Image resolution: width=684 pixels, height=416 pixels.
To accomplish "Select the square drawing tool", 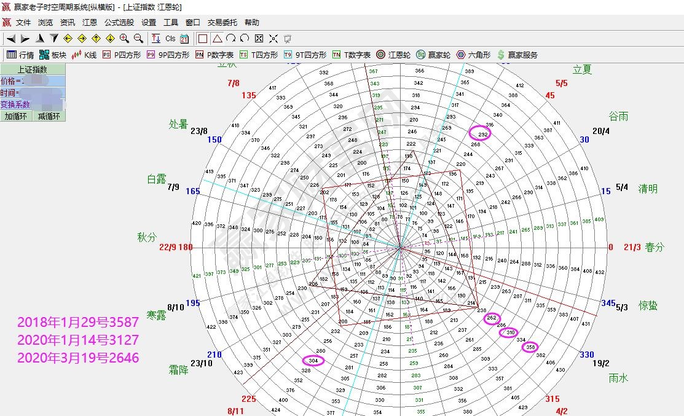I will coord(203,38).
